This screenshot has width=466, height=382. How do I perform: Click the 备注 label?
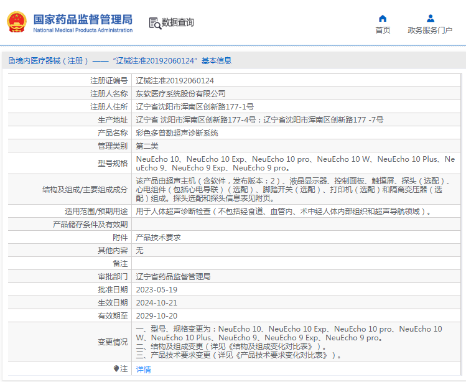click(x=120, y=264)
